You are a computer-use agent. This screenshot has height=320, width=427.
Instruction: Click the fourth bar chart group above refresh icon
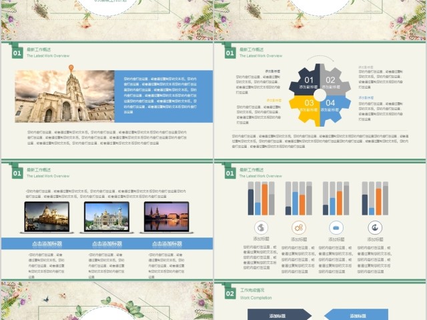tap(375, 199)
